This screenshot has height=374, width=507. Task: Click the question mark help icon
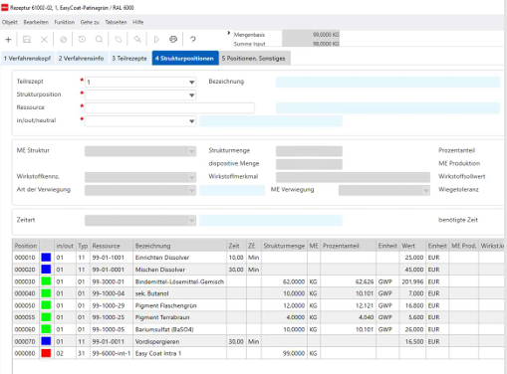(192, 40)
